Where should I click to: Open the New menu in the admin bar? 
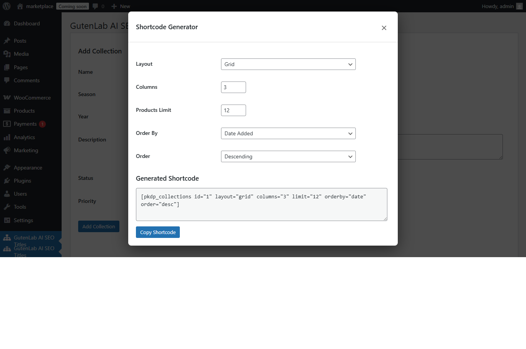[120, 6]
